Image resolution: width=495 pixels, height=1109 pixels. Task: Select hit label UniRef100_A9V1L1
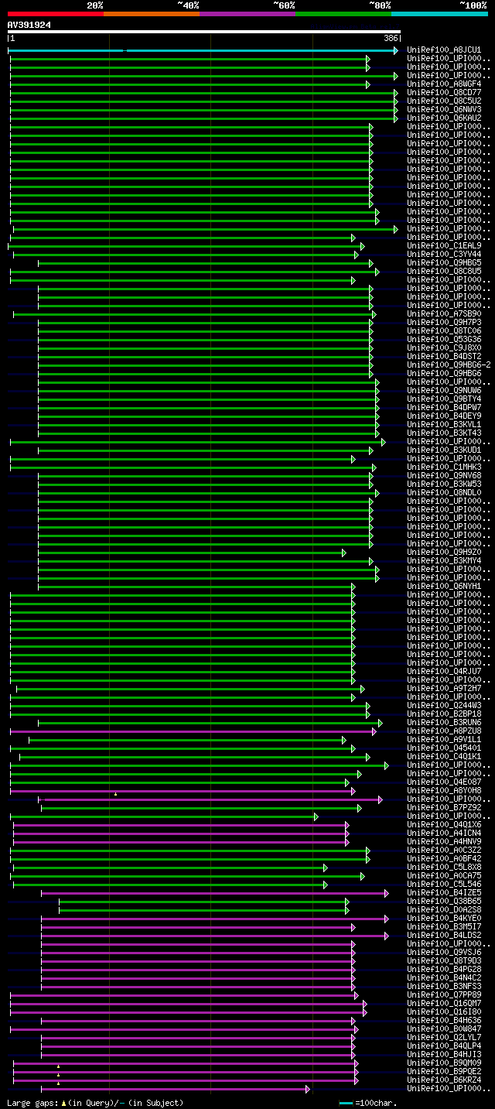(x=445, y=740)
